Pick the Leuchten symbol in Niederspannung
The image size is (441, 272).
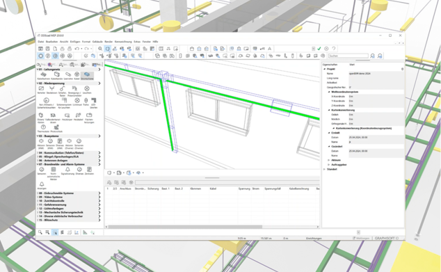(87, 88)
